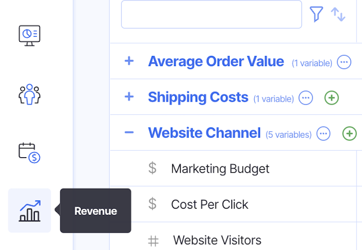Click the filter funnel icon
Image resolution: width=362 pixels, height=250 pixels.
(316, 14)
